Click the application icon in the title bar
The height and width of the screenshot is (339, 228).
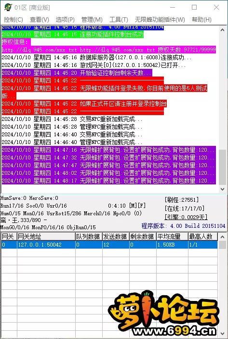[x=8, y=7]
